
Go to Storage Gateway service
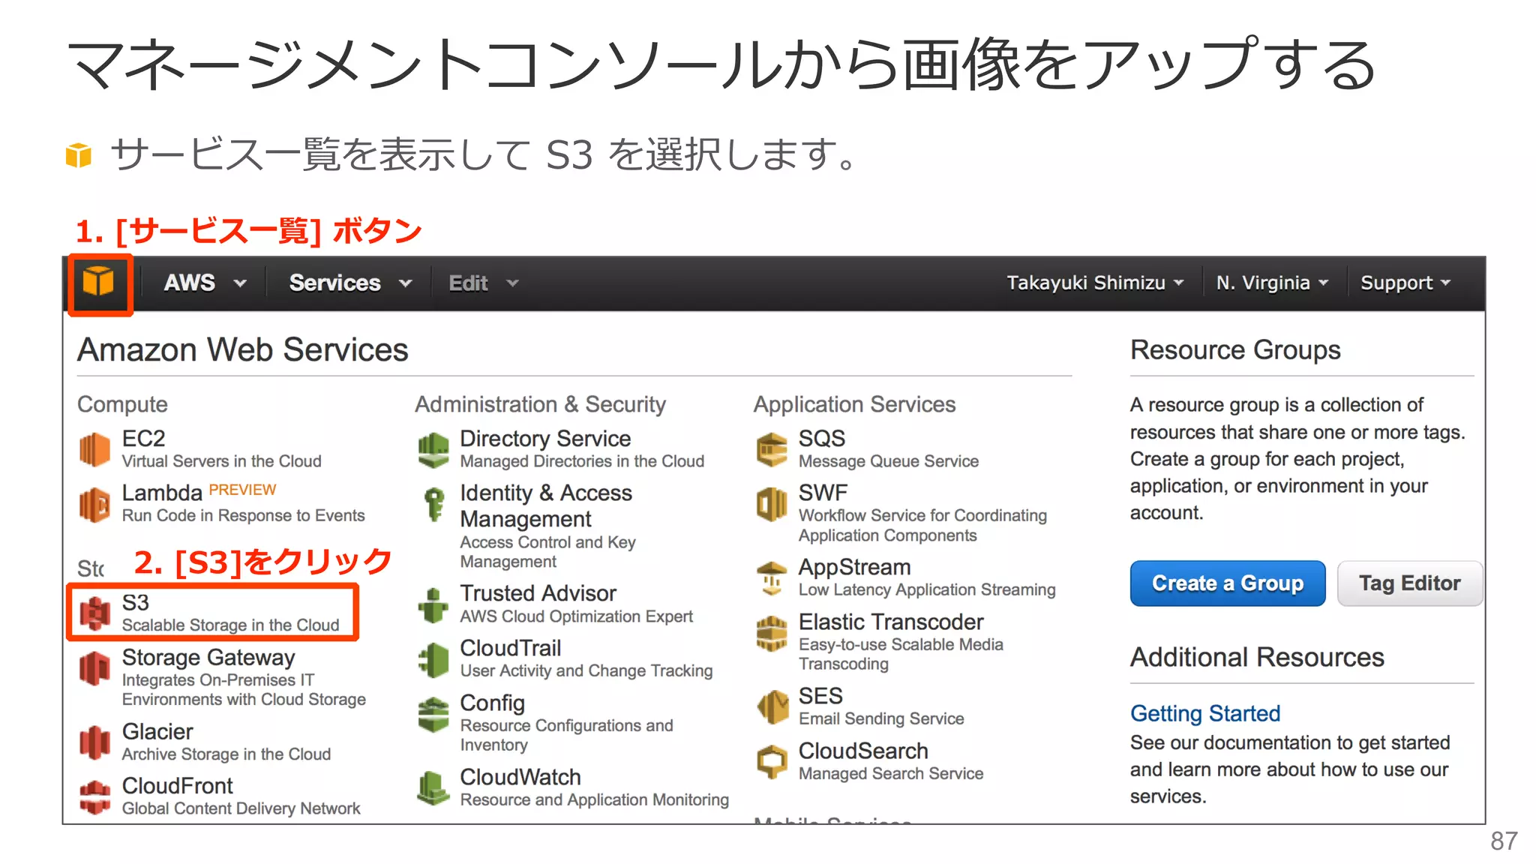click(208, 657)
